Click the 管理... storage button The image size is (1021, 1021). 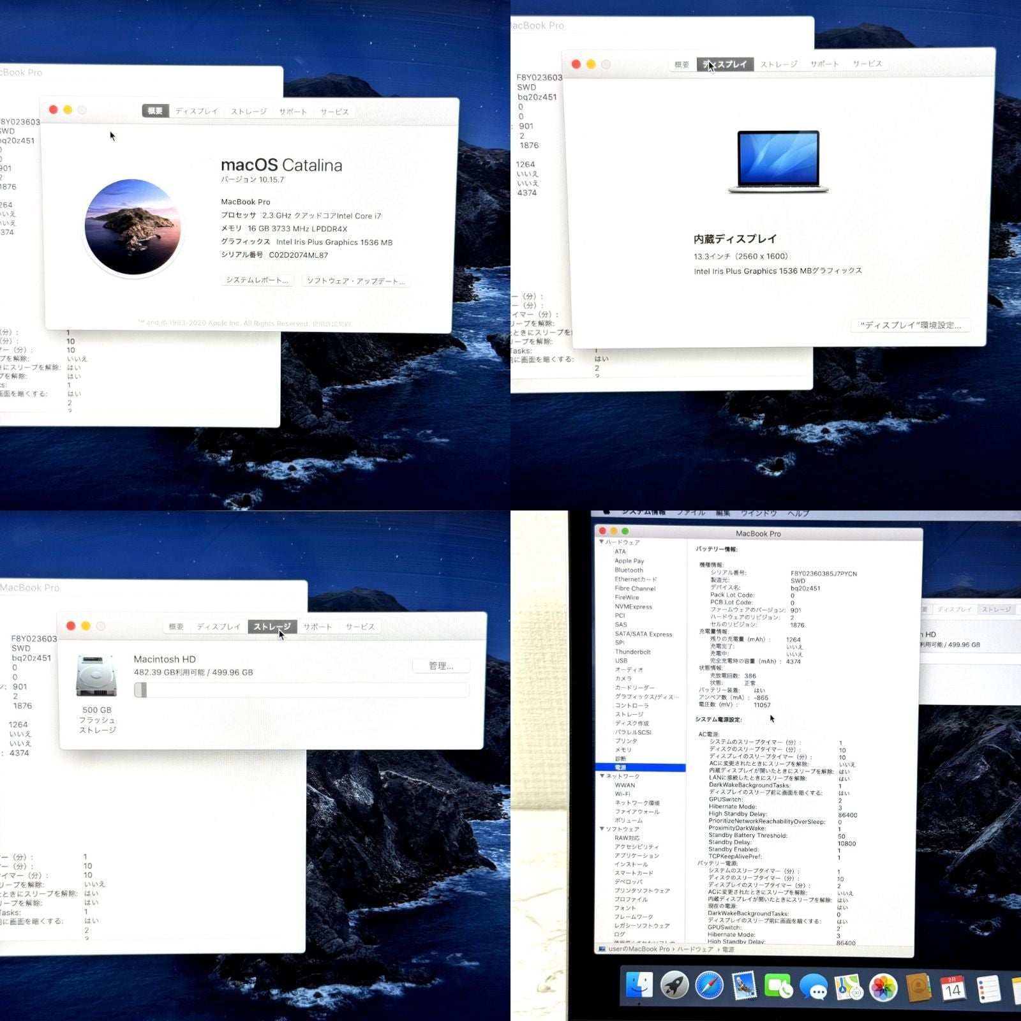click(441, 666)
